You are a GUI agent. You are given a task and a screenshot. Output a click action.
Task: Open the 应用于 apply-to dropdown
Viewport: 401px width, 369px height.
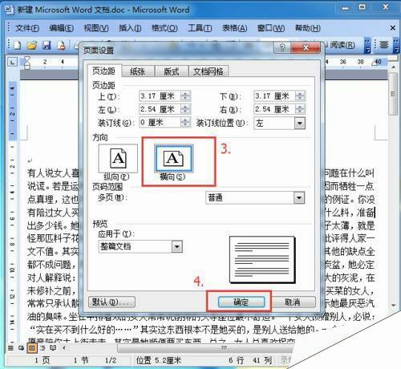177,246
